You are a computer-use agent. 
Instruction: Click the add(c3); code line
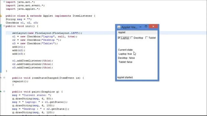(19, 54)
